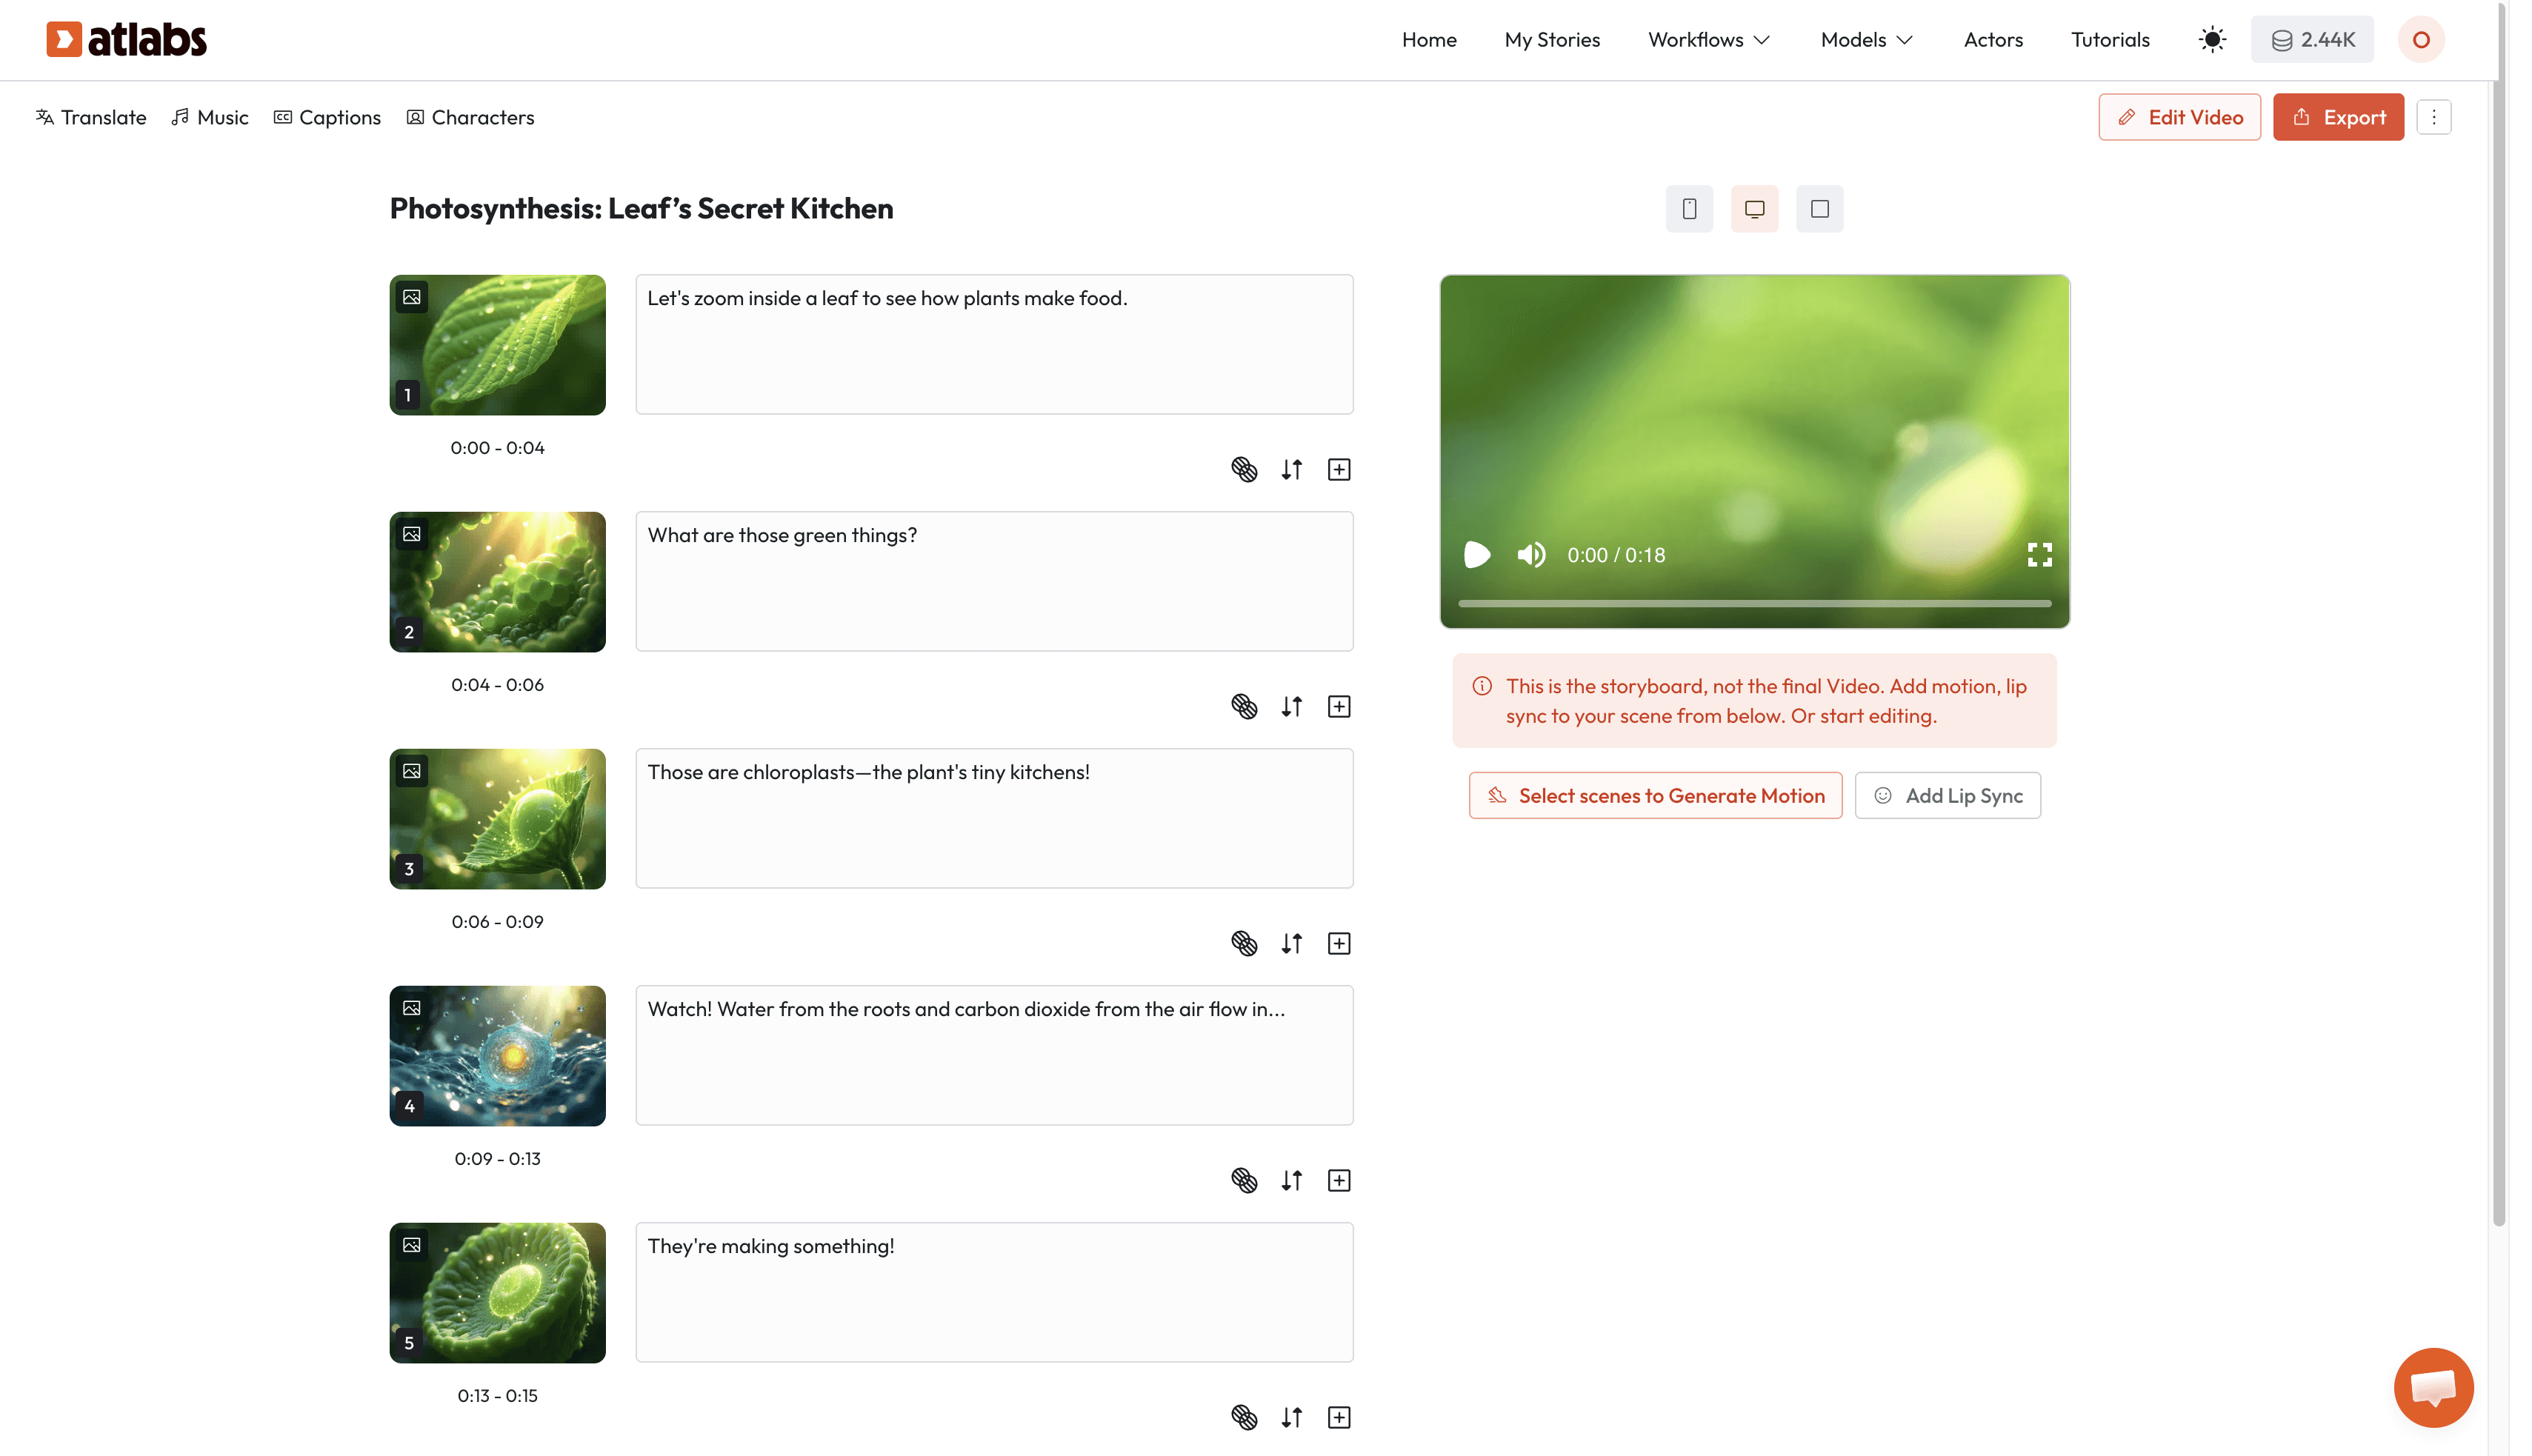Screen dimensions: 2532x1456
Task: Click Select scenes to Generate Motion
Action: (x=1655, y=796)
